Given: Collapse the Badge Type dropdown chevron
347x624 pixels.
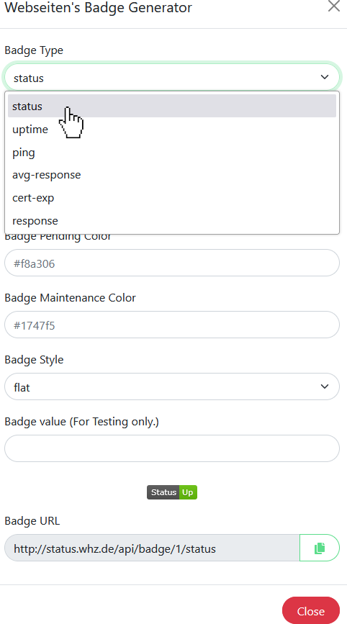Looking at the screenshot, I should (325, 77).
